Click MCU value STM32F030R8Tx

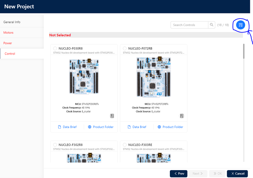point(90,104)
